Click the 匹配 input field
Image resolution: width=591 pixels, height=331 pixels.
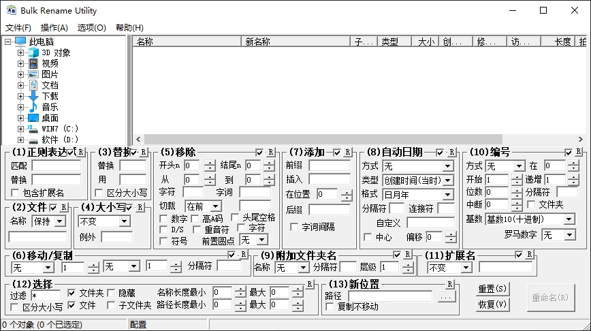point(57,165)
